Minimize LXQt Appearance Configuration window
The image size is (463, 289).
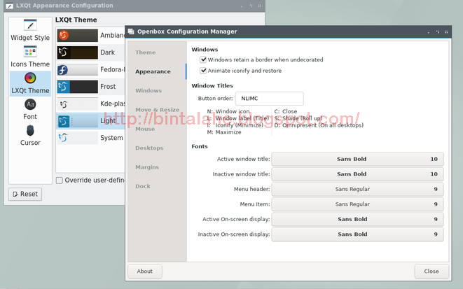[x=242, y=6]
